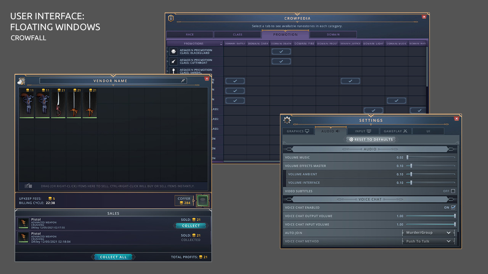The height and width of the screenshot is (274, 488).
Task: Switch to the Class tab in Crowpedia
Action: 238,35
